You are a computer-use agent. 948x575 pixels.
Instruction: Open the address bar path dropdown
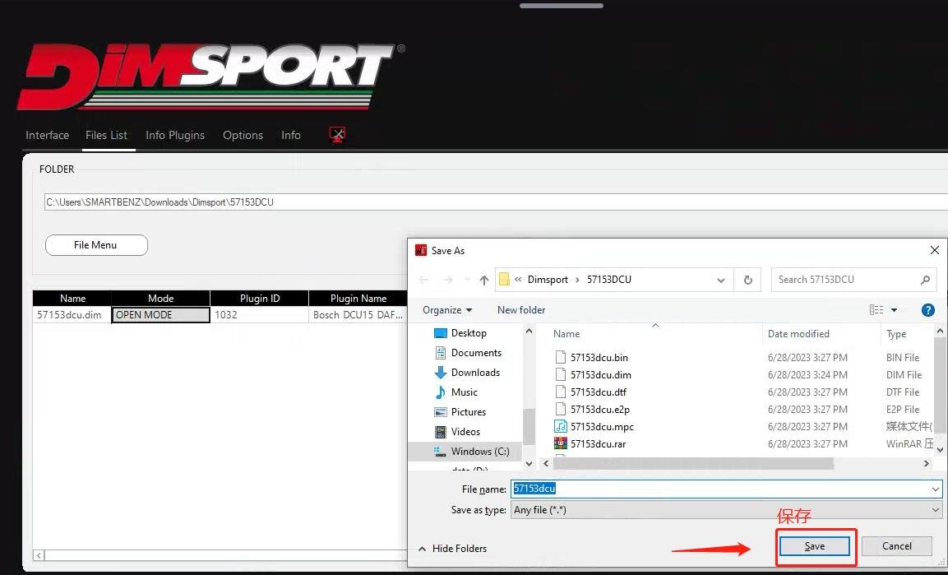pyautogui.click(x=721, y=280)
